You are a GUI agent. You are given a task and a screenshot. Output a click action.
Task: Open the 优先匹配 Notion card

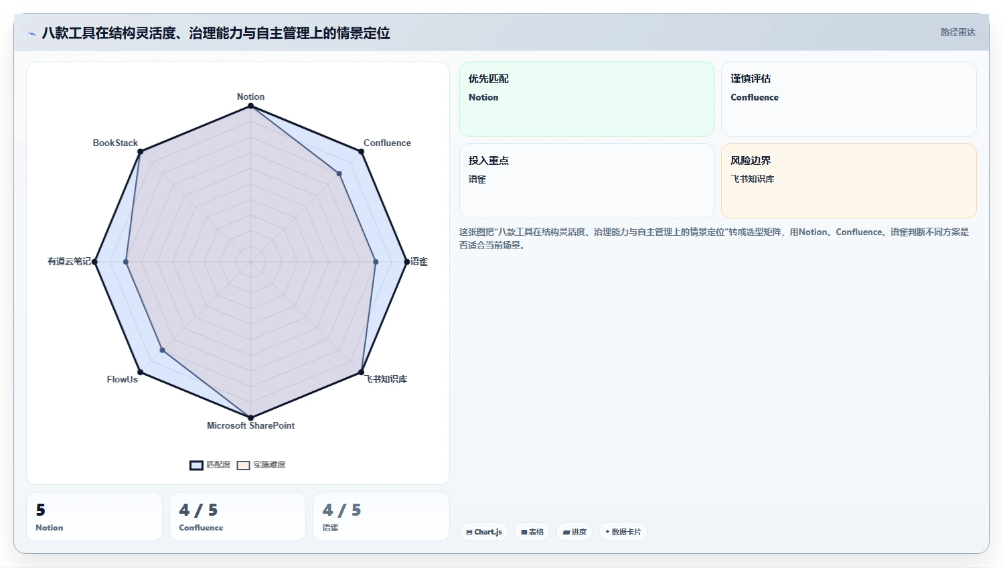click(587, 99)
